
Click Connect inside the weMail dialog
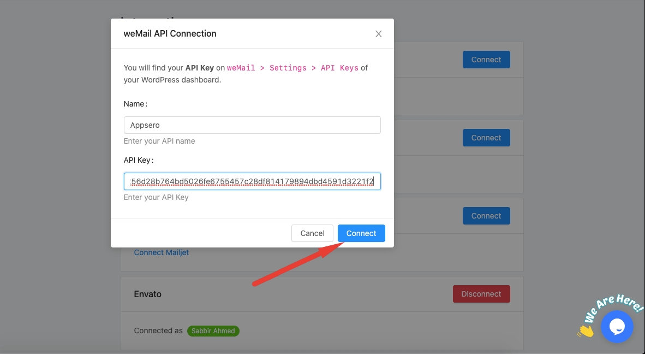361,233
